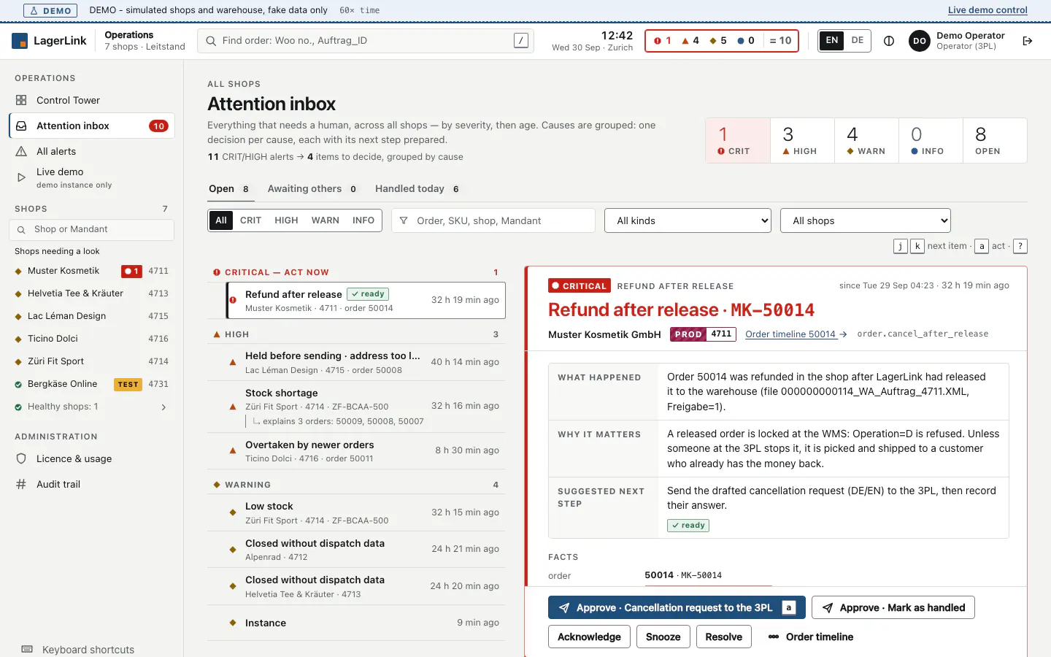Switch to the Open tab
The width and height of the screenshot is (1051, 657).
tap(229, 189)
